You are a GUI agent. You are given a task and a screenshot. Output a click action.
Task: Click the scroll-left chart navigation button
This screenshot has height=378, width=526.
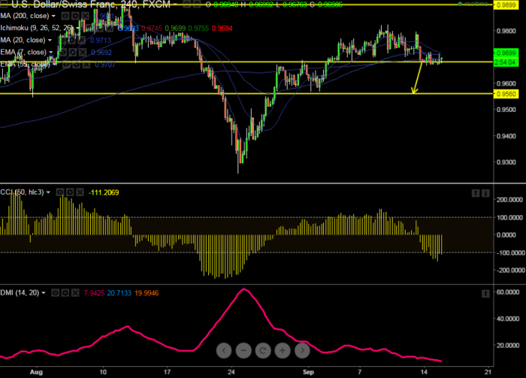coord(224,350)
